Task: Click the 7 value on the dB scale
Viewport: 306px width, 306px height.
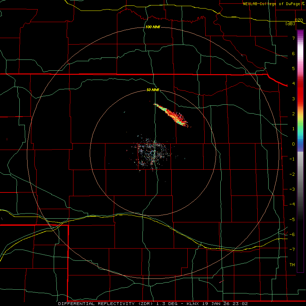Action: click(x=293, y=38)
